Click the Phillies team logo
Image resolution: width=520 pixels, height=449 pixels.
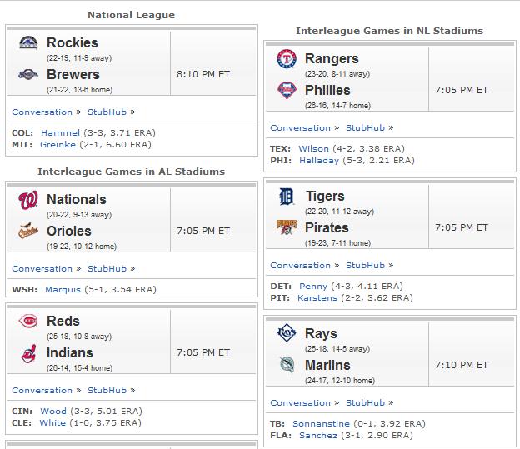click(x=287, y=90)
